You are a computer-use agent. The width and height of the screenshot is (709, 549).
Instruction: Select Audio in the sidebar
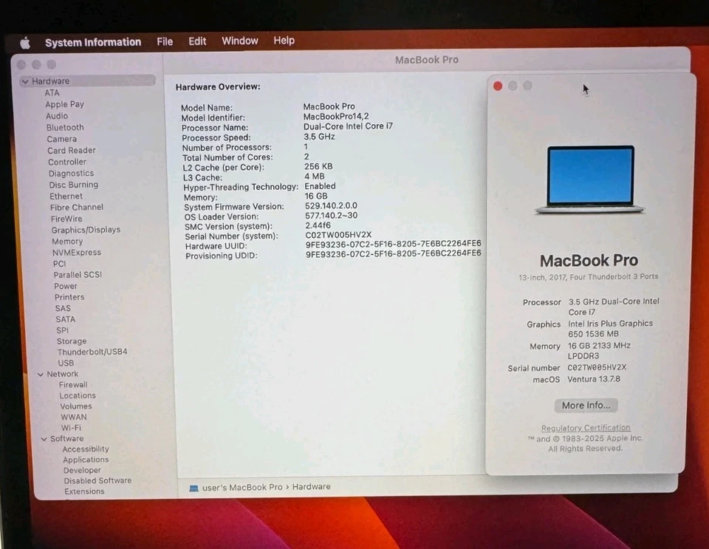57,116
